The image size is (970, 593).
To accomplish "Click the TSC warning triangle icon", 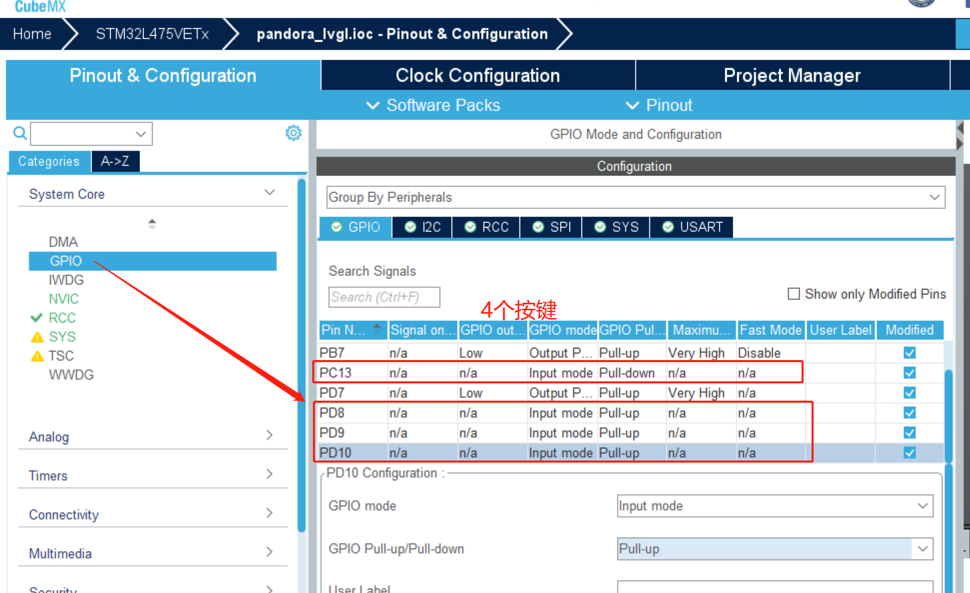I will (37, 356).
